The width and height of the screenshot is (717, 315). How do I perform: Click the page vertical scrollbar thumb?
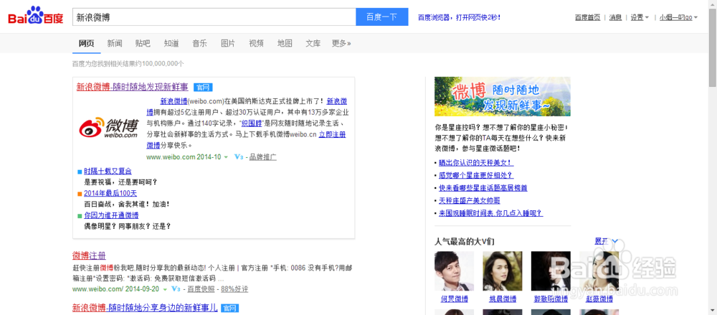(x=713, y=46)
